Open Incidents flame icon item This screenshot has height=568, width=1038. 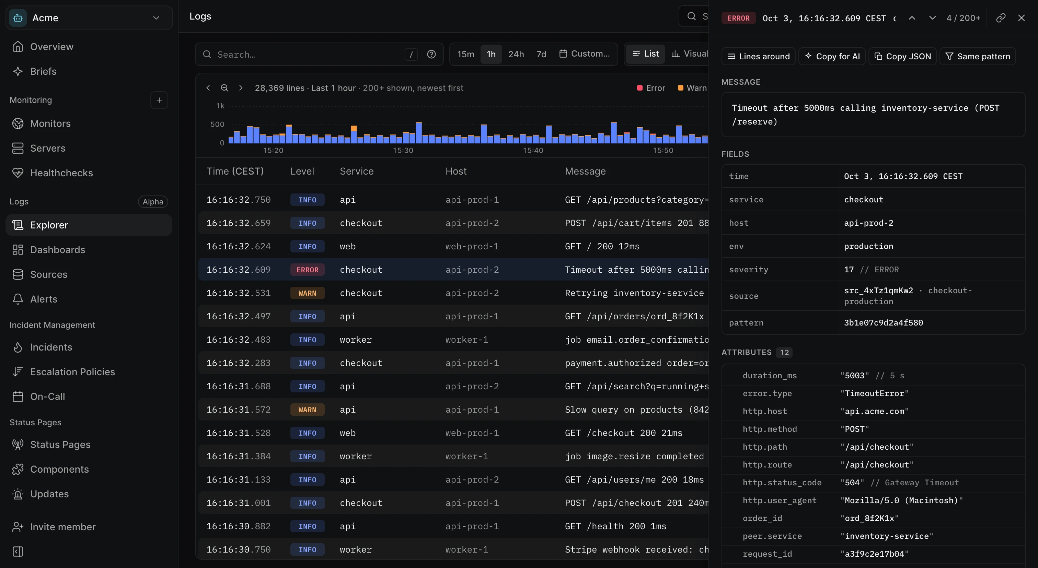pos(89,347)
